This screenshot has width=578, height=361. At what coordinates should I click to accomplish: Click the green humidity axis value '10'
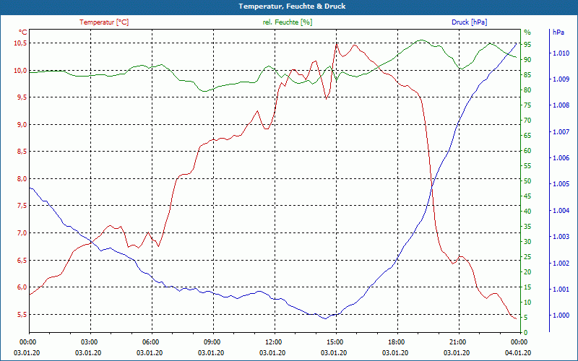tap(527, 303)
